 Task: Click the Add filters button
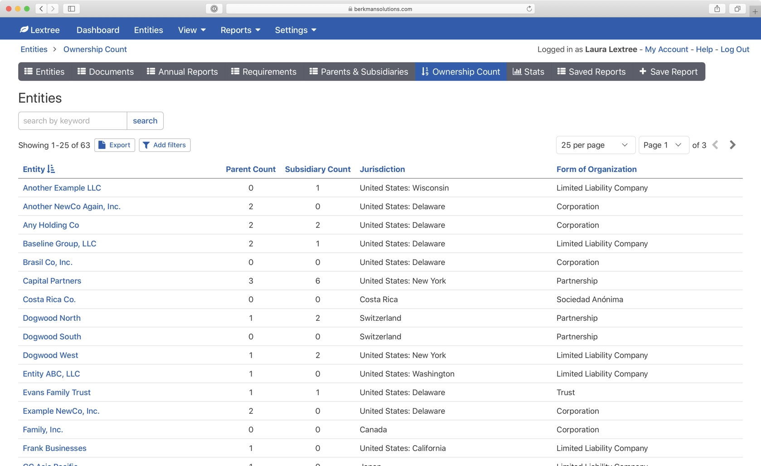pos(165,145)
